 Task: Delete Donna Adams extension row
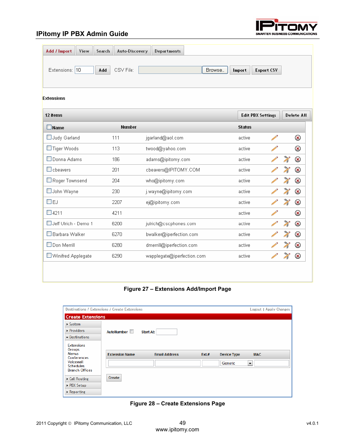pyautogui.click(x=298, y=159)
